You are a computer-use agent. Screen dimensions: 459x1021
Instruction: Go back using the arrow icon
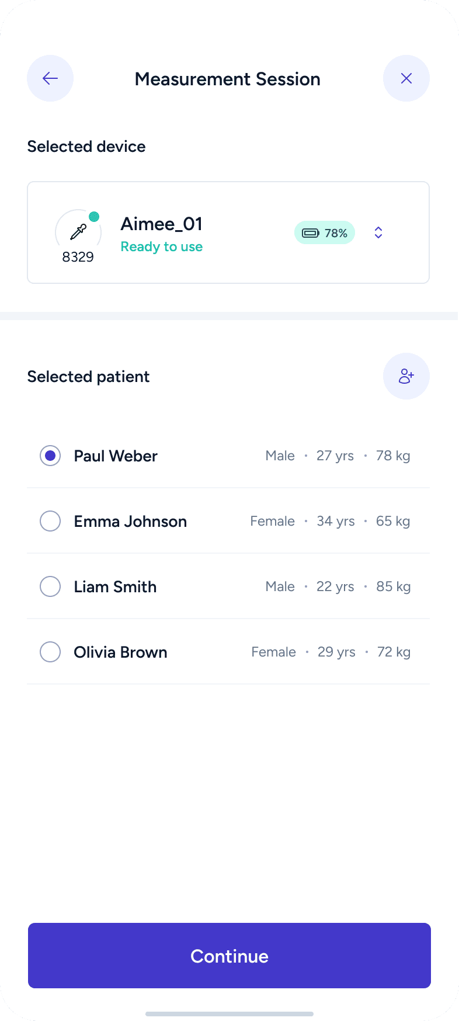click(x=50, y=78)
